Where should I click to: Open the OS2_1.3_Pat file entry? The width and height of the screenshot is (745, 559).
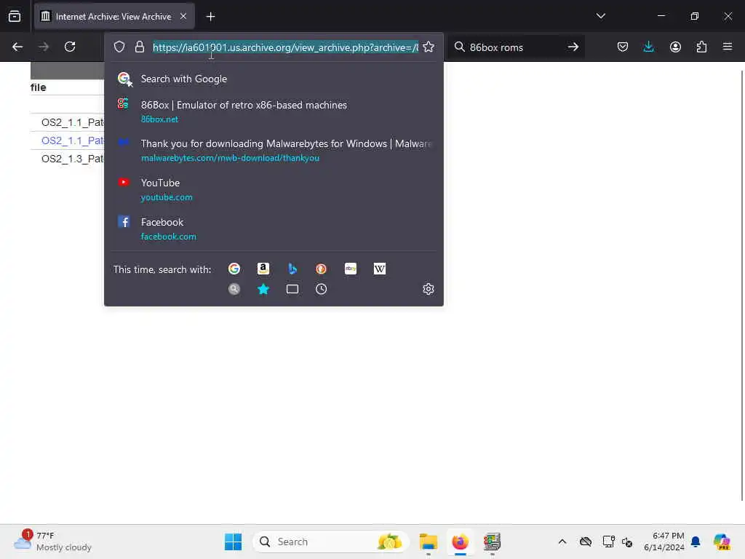click(72, 159)
